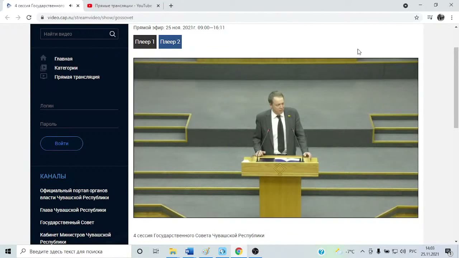
Task: Open Государственный Совет channel
Action: pos(67,223)
